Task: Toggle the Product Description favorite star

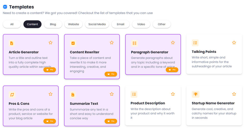Action: (173, 94)
